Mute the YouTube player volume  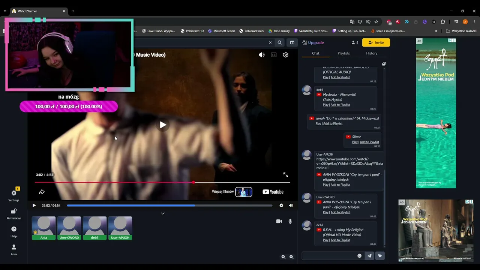tap(262, 55)
